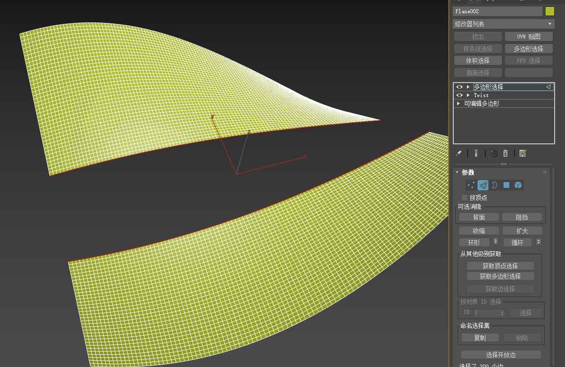This screenshot has height=367, width=565.
Task: Pin the modifier stack with the pushpin icon
Action: click(x=459, y=153)
